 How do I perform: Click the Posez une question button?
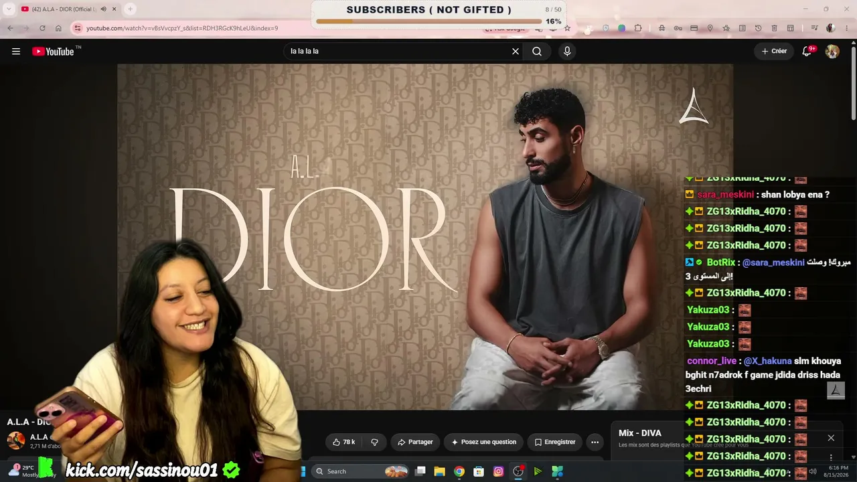pyautogui.click(x=483, y=443)
